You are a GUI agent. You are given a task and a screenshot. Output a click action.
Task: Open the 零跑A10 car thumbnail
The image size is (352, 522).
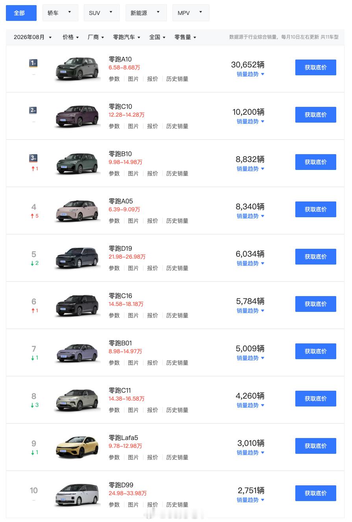[77, 69]
